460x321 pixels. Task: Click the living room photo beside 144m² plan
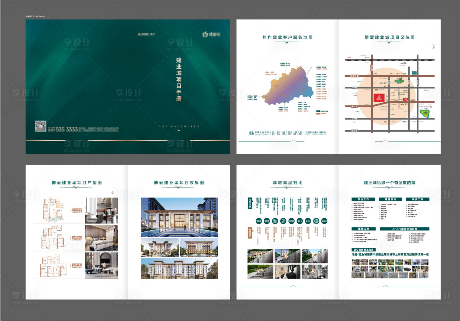(x=101, y=266)
